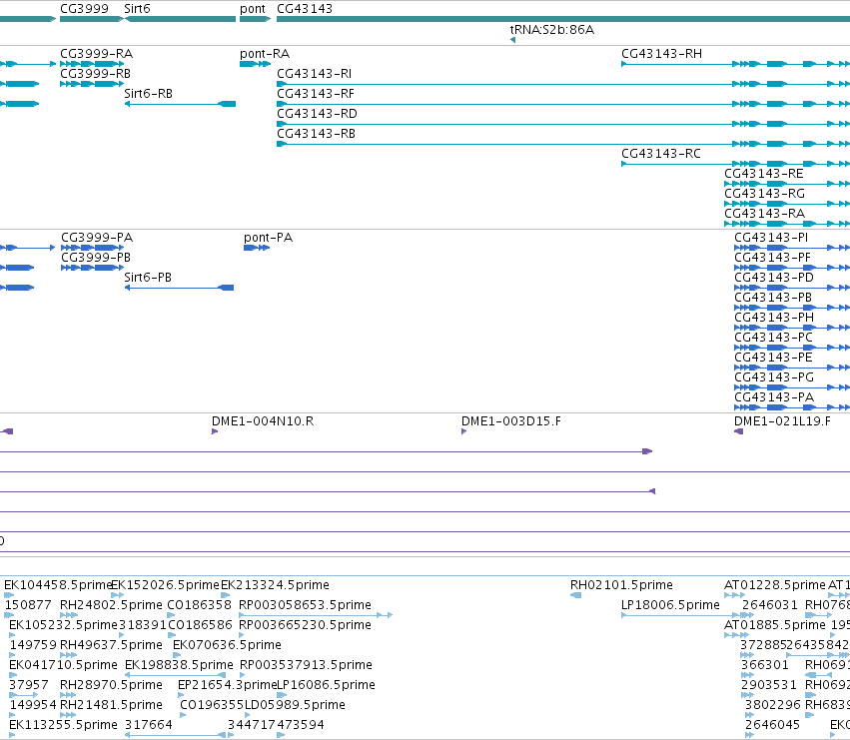Select the CO196355 EST label
This screenshot has height=740, width=850.
212,706
